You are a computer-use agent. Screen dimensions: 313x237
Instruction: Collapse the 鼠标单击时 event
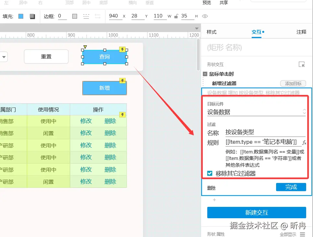point(205,74)
